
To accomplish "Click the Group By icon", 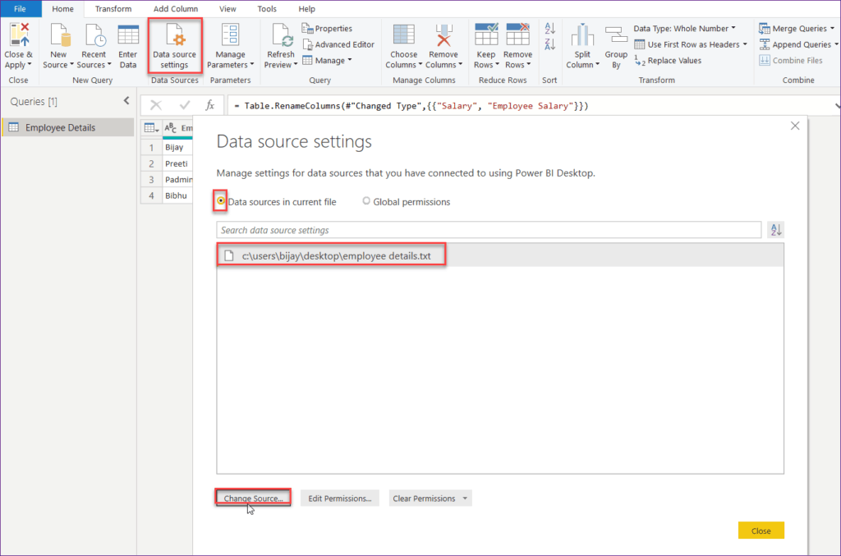I will pyautogui.click(x=616, y=36).
